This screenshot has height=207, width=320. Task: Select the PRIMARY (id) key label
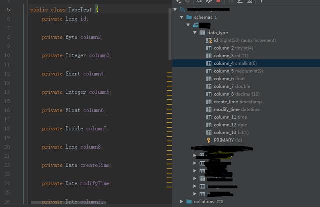[228, 140]
